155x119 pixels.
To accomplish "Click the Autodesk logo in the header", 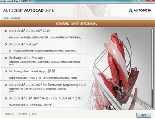I will pos(140,10).
